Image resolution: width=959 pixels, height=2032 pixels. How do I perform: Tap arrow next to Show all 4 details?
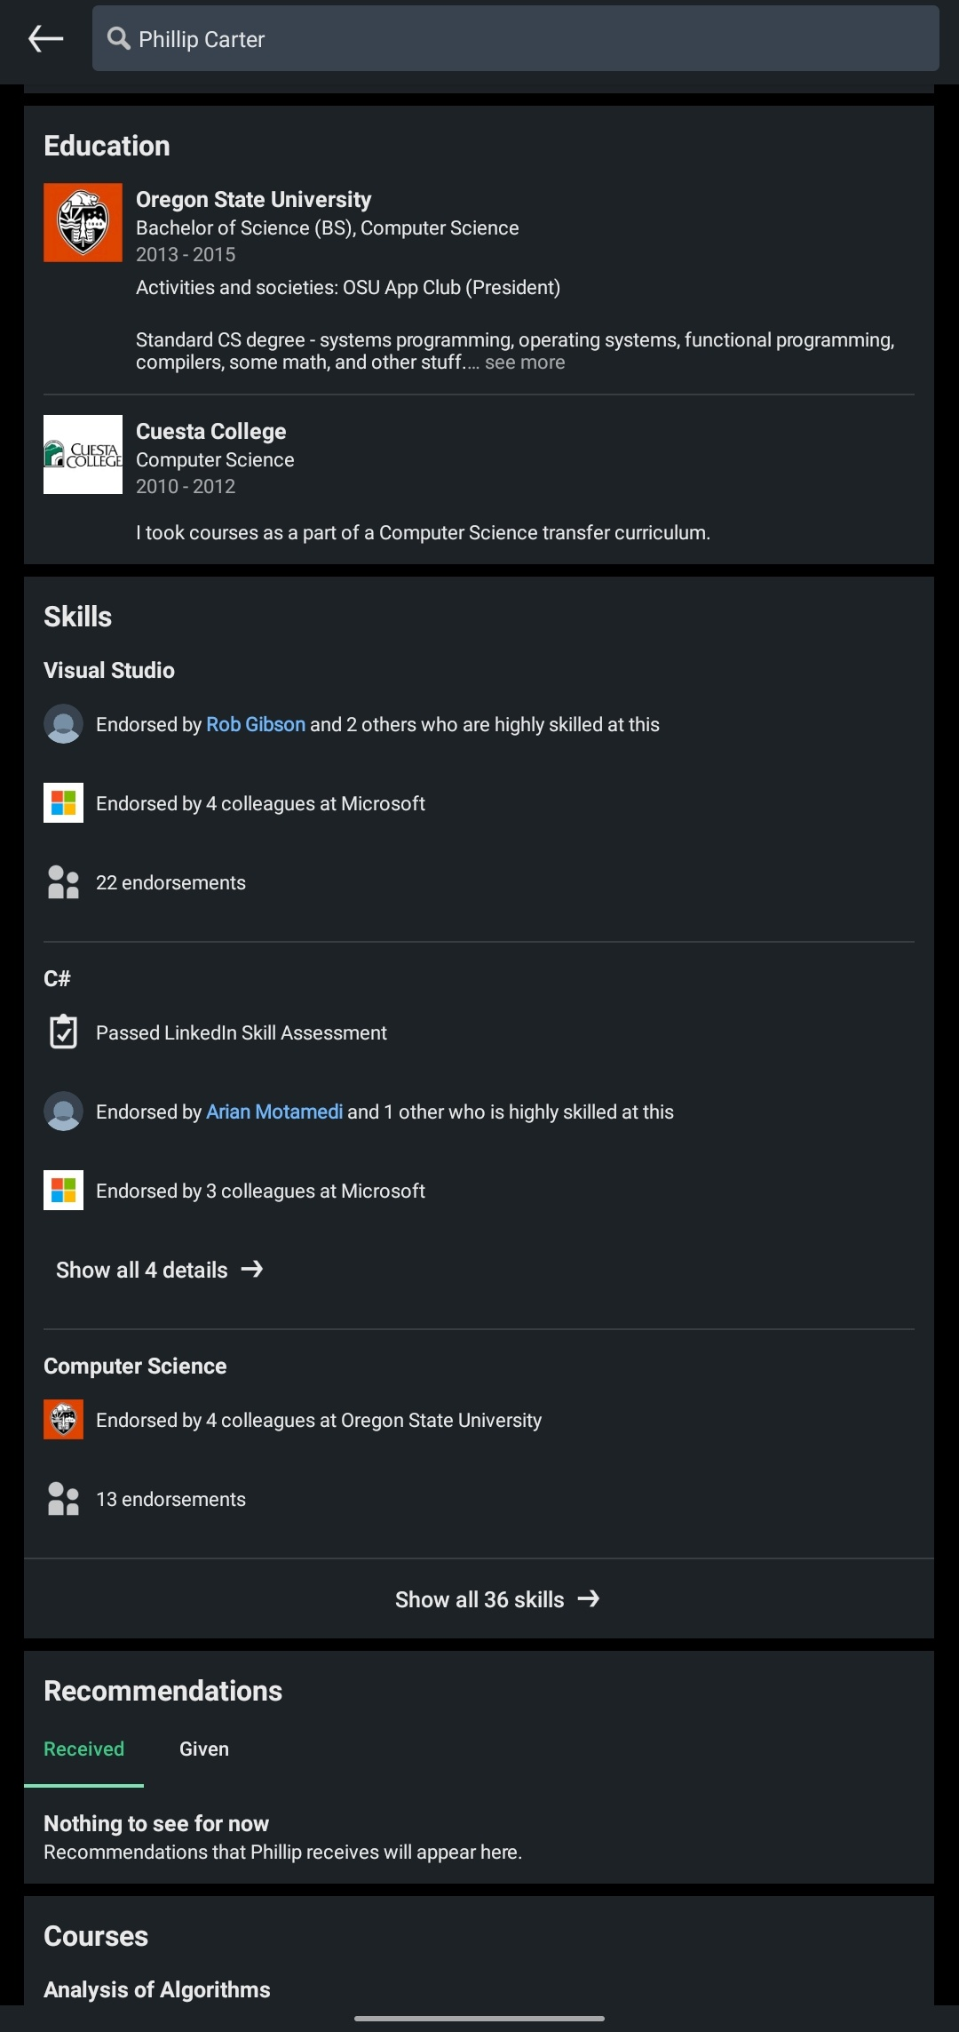point(252,1269)
